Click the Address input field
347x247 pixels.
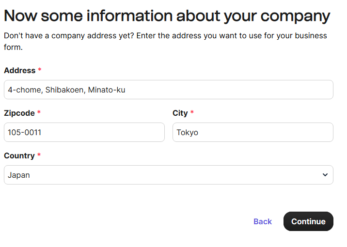(168, 90)
